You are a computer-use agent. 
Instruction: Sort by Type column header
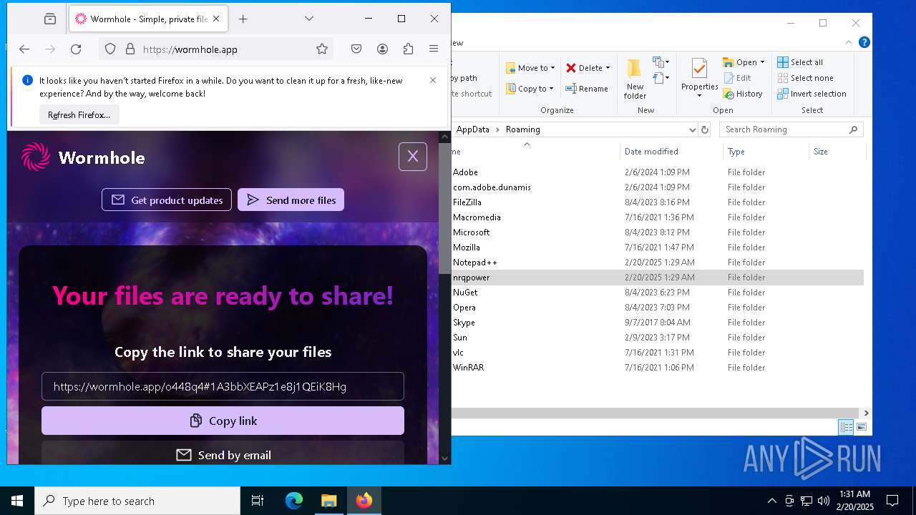(x=766, y=152)
